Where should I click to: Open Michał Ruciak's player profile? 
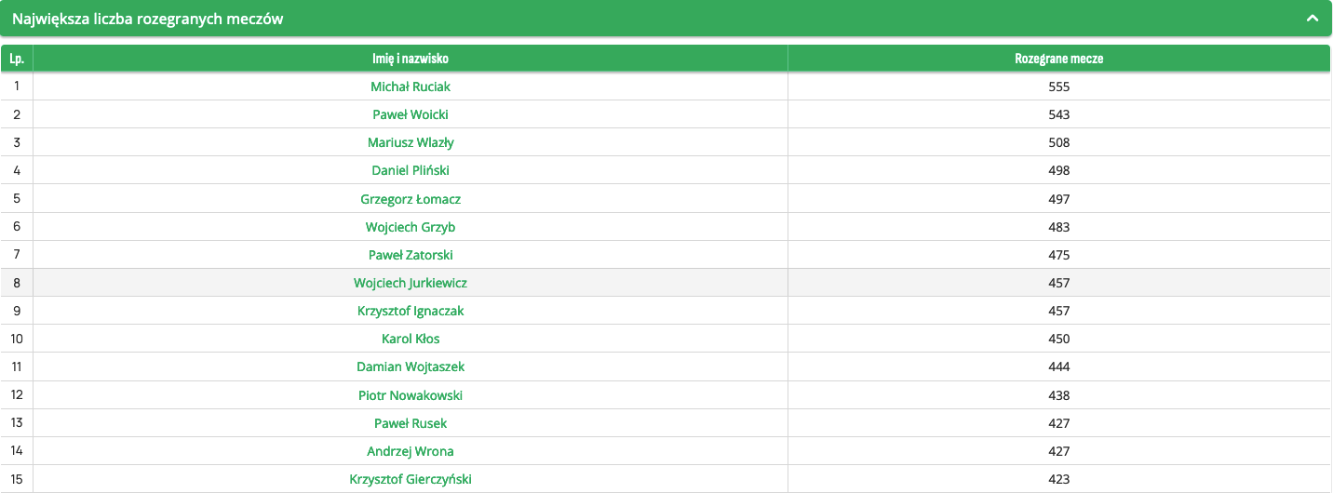tap(411, 87)
